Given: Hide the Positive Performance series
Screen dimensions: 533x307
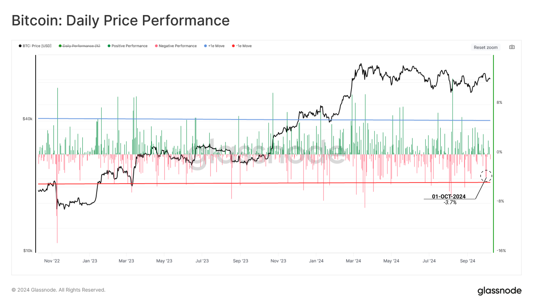Looking at the screenshot, I should click(128, 46).
